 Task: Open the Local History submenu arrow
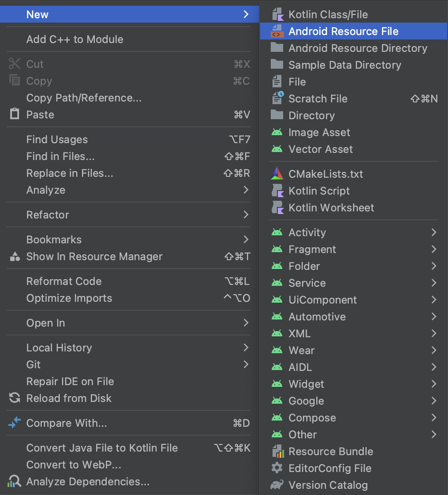click(246, 348)
